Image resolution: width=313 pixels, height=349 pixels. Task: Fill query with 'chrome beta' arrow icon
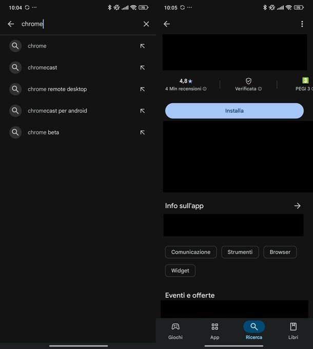(x=142, y=132)
